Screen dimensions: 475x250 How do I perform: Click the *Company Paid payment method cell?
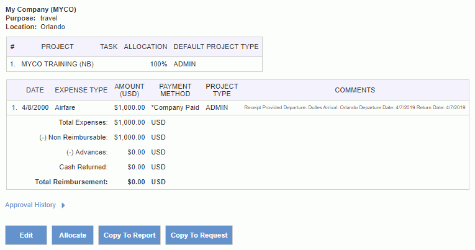(175, 107)
